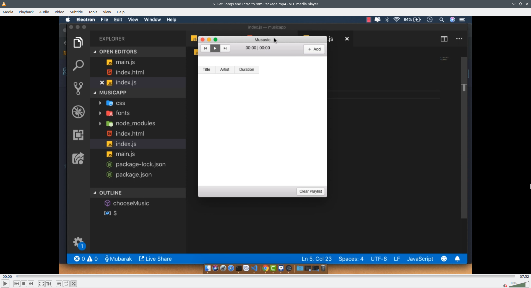This screenshot has height=288, width=531.
Task: Adjust the VLC volume slider
Action: pyautogui.click(x=519, y=285)
